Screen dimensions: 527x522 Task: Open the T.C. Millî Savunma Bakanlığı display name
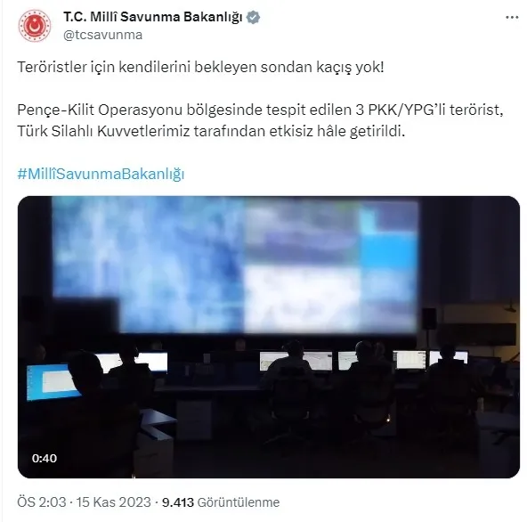153,17
